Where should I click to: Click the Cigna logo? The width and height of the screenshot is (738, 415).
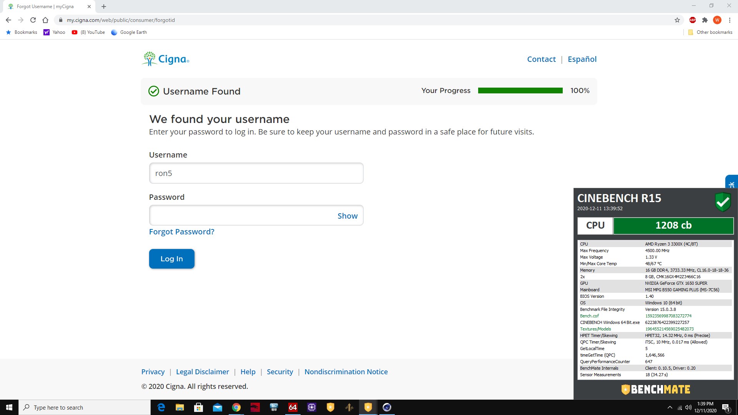[166, 59]
